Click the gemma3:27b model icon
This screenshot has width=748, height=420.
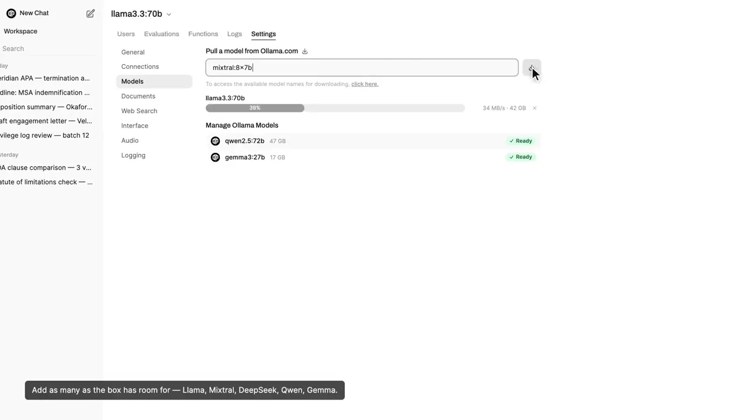pyautogui.click(x=215, y=157)
